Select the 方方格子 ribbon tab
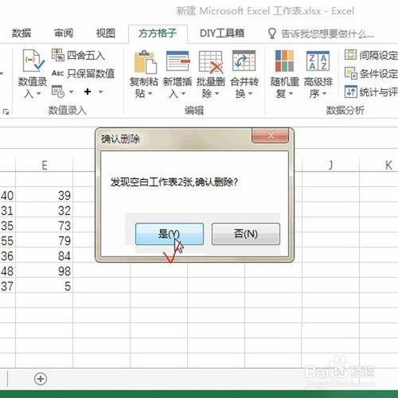The height and width of the screenshot is (398, 398). (158, 33)
